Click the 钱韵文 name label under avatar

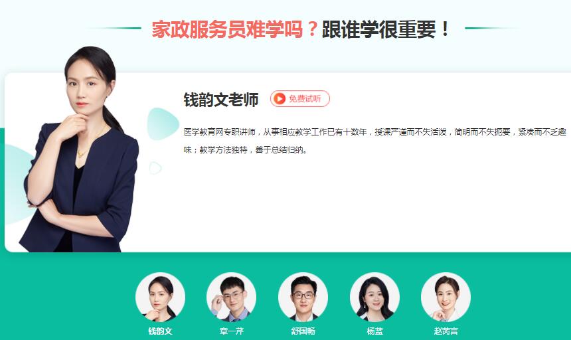[x=160, y=331]
